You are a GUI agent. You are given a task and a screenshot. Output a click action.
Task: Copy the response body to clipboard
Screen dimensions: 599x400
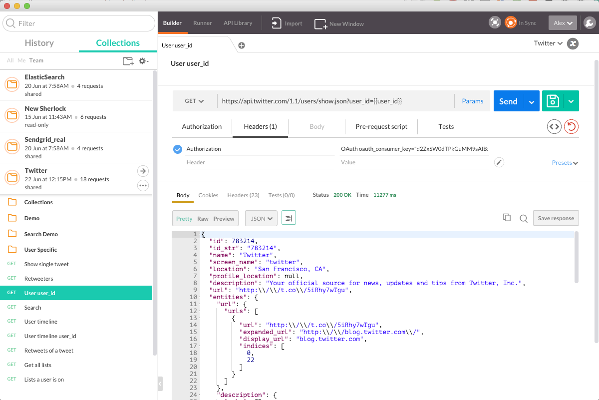click(x=507, y=217)
